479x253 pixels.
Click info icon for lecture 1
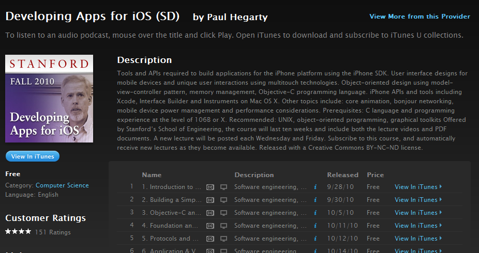pyautogui.click(x=315, y=187)
